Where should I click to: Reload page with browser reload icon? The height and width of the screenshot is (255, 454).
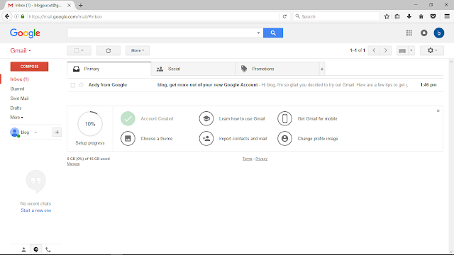284,17
